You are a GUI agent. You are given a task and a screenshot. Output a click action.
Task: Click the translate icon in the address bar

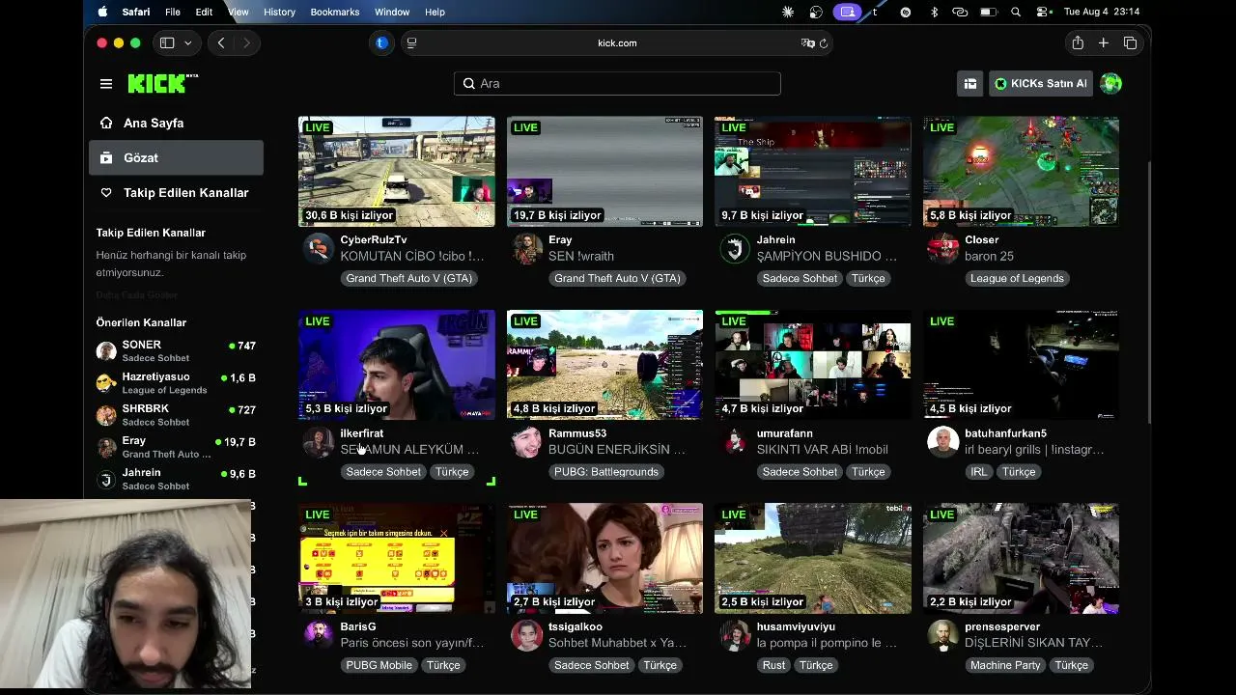tap(807, 42)
